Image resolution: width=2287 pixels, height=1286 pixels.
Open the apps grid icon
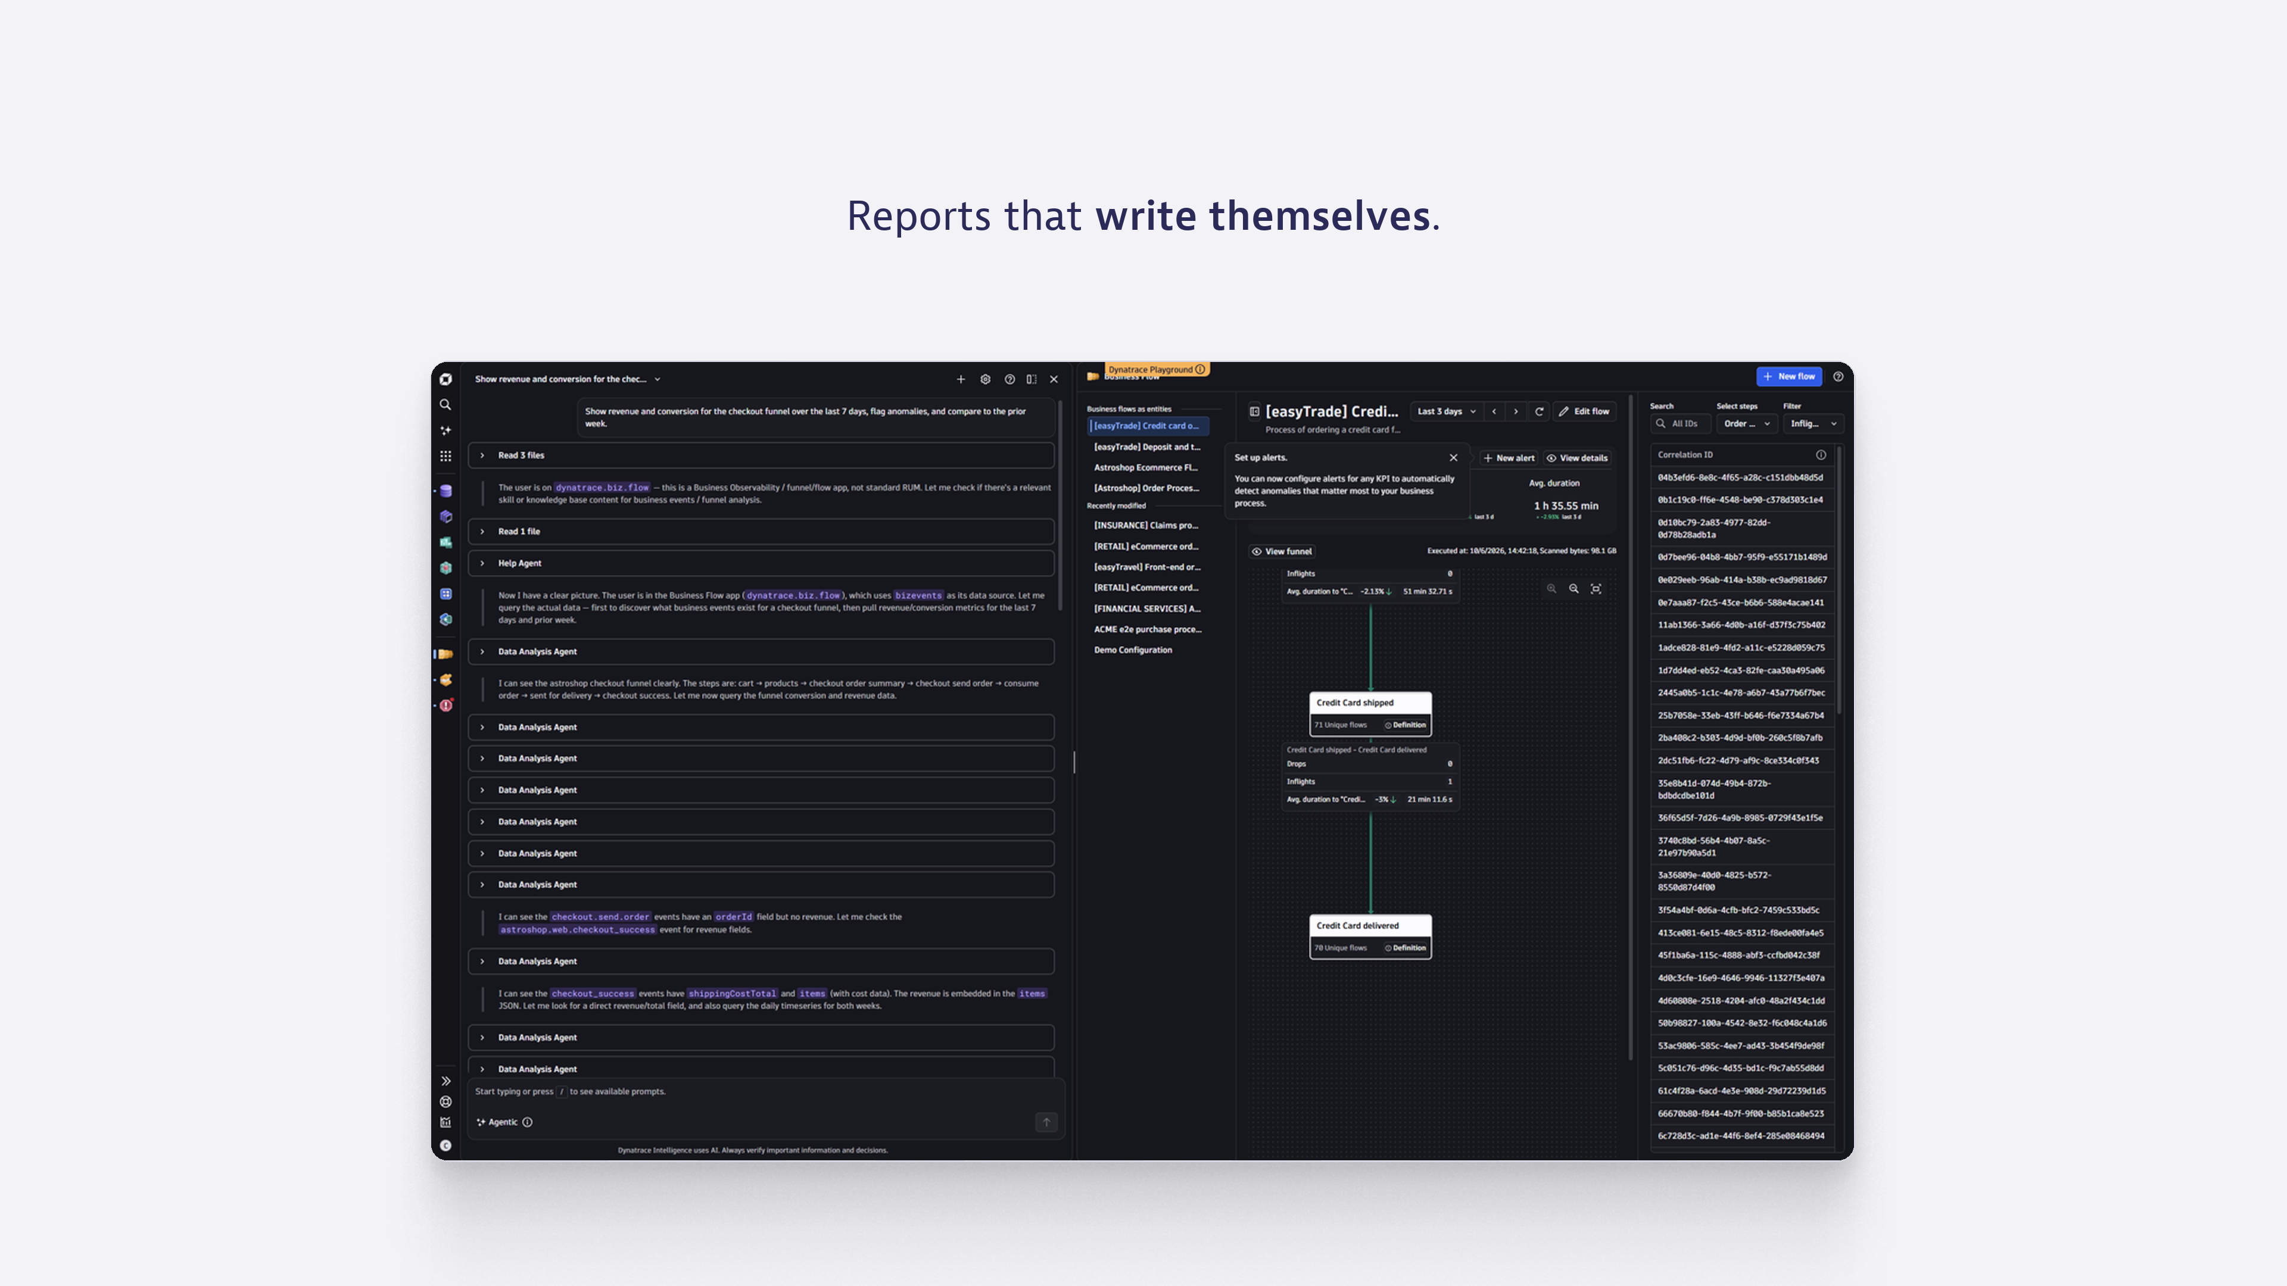[445, 456]
